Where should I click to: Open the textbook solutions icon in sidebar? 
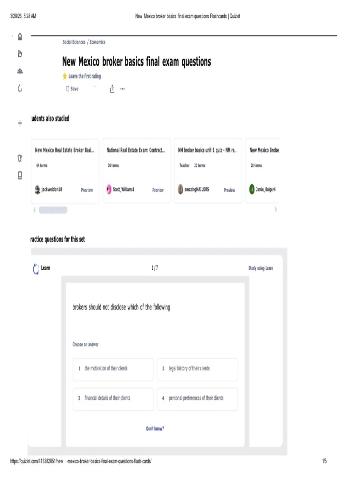20,176
